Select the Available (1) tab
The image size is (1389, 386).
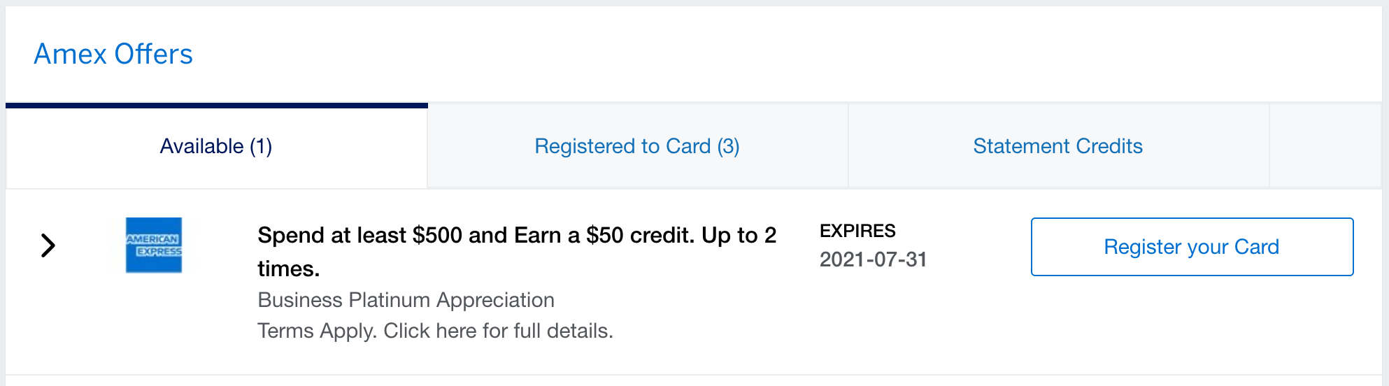[x=216, y=146]
